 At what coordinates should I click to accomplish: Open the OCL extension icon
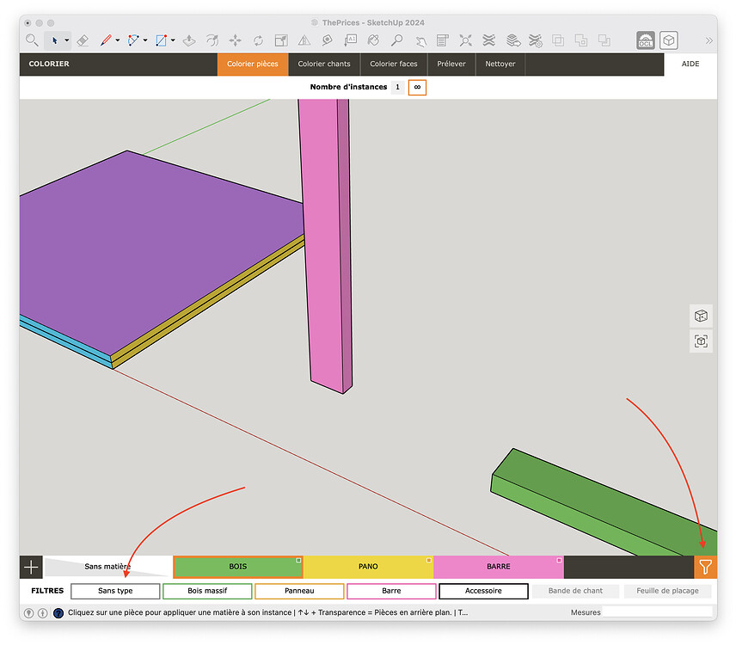point(646,40)
